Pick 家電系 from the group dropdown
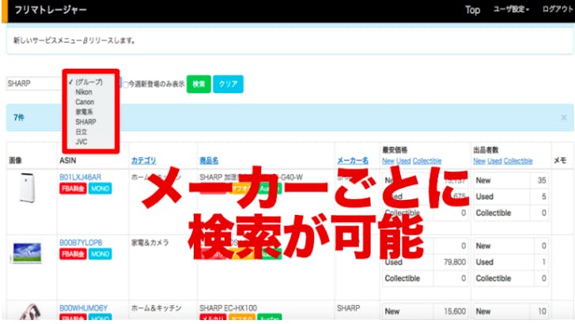Image resolution: width=575 pixels, height=324 pixels. coord(85,112)
